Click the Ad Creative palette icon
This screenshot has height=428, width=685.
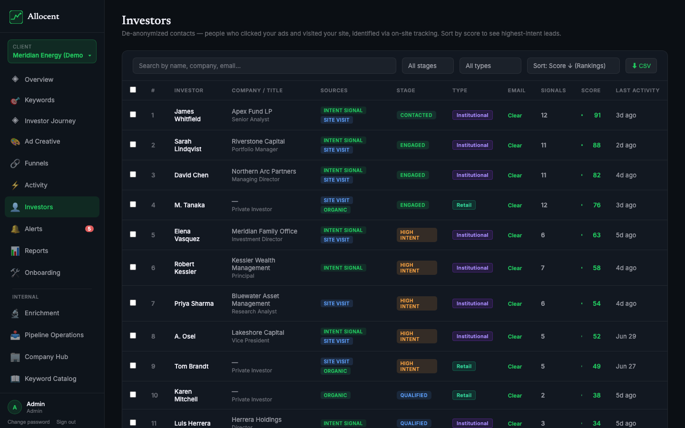pos(15,142)
